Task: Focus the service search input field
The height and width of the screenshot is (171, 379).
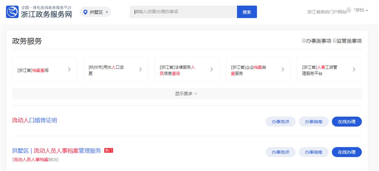Action: [184, 12]
